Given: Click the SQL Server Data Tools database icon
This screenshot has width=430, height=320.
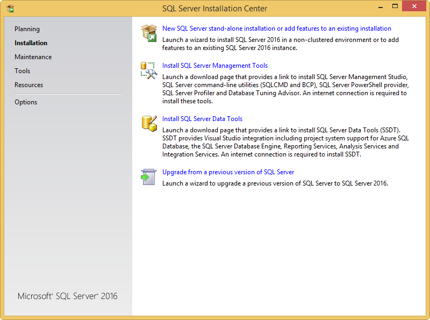Looking at the screenshot, I should [148, 123].
